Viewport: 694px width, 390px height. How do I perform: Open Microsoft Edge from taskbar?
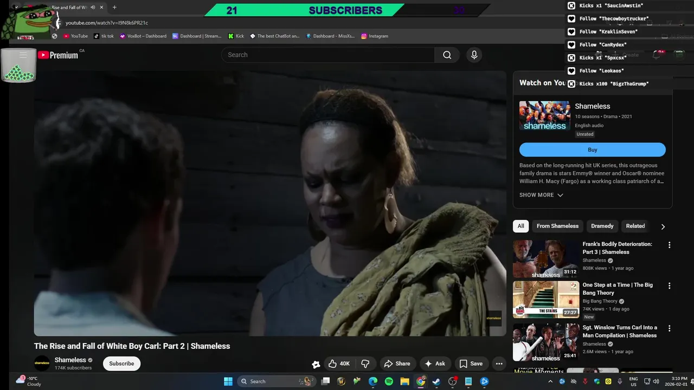[x=373, y=381]
